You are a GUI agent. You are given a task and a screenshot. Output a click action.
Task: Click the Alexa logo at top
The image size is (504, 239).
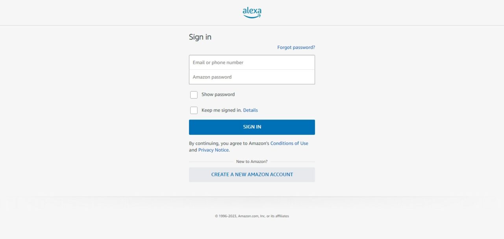[x=252, y=13]
